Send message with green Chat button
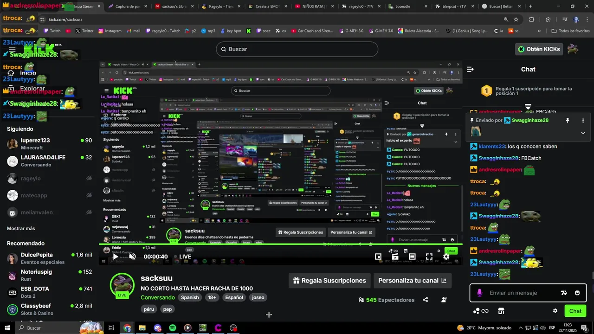Screen dimensions: 594x334 [x=575, y=311]
